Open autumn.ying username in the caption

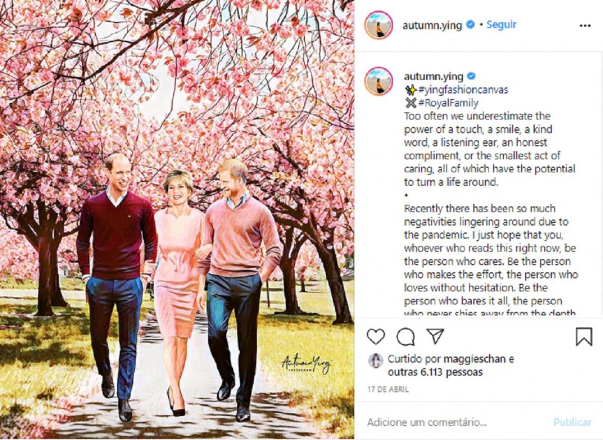433,76
